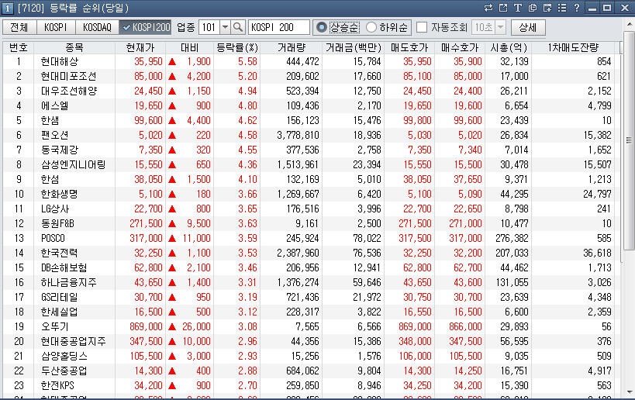Image resolution: width=635 pixels, height=400 pixels.
Task: Open the list menu icon in title bar
Action: click(x=562, y=8)
